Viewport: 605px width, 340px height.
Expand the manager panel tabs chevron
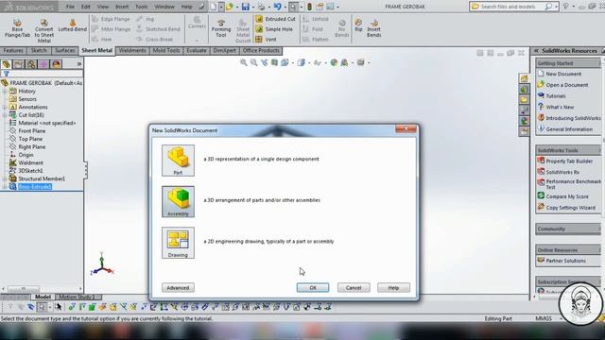tap(79, 64)
